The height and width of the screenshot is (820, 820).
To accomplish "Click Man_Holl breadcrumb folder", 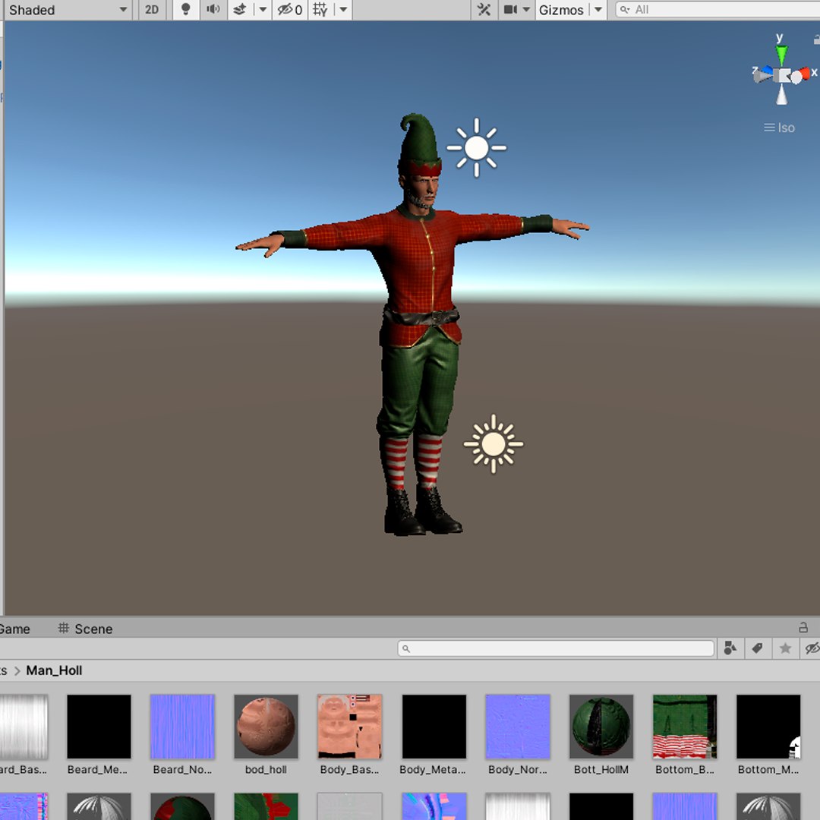I will [x=55, y=670].
